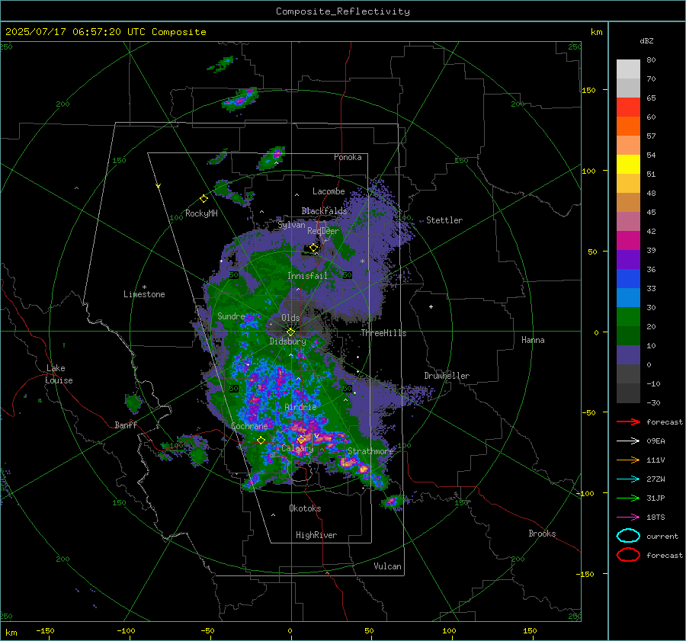Click the 18TS legend text
The image size is (686, 641).
pyautogui.click(x=656, y=518)
